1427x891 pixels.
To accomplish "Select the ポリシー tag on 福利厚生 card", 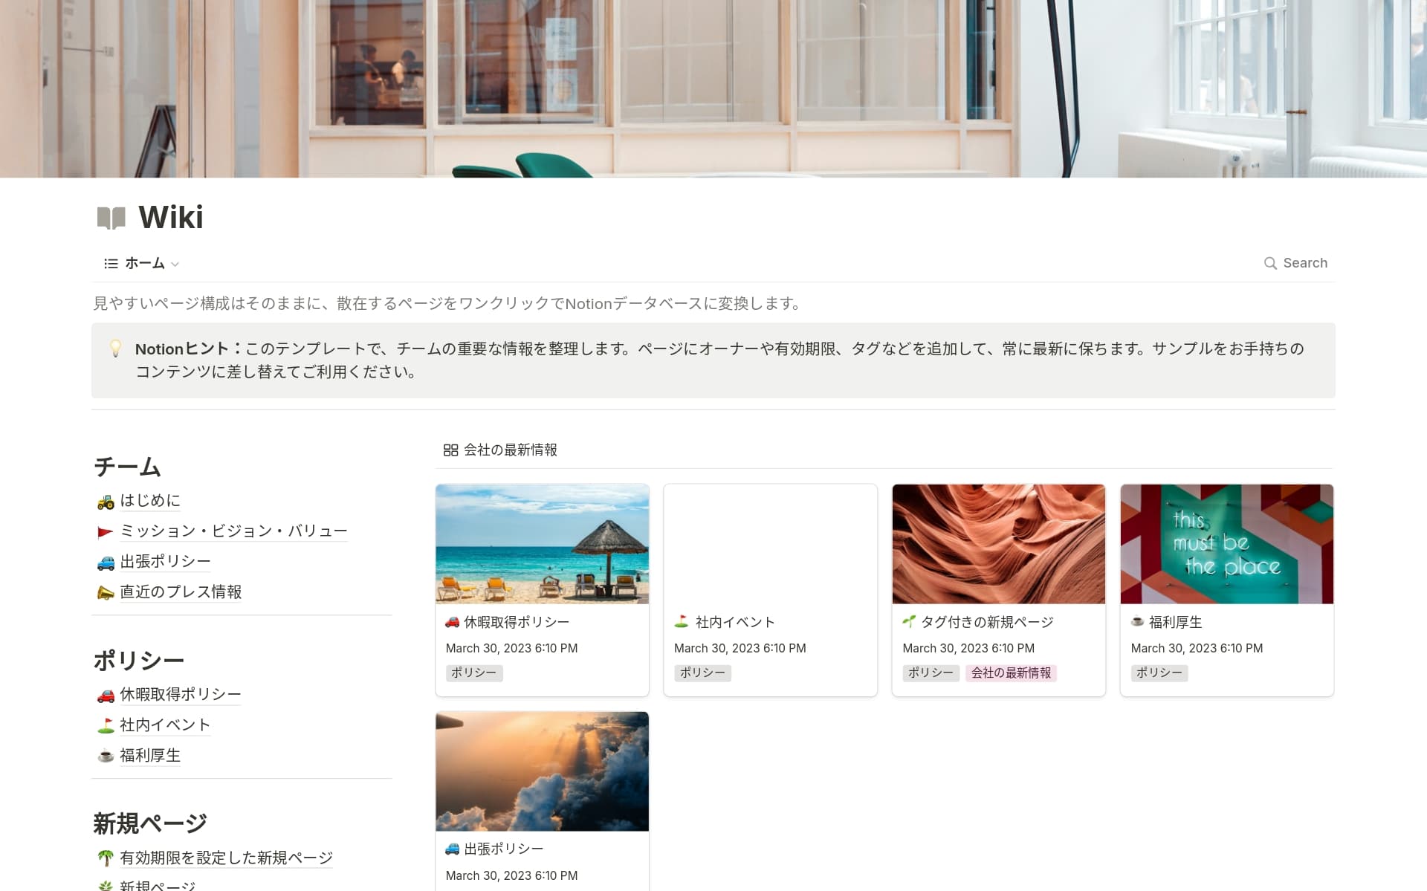I will point(1159,673).
